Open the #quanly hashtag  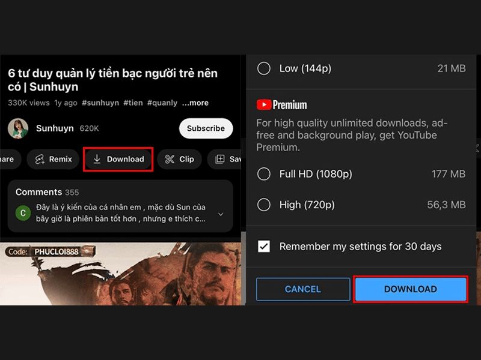point(162,103)
